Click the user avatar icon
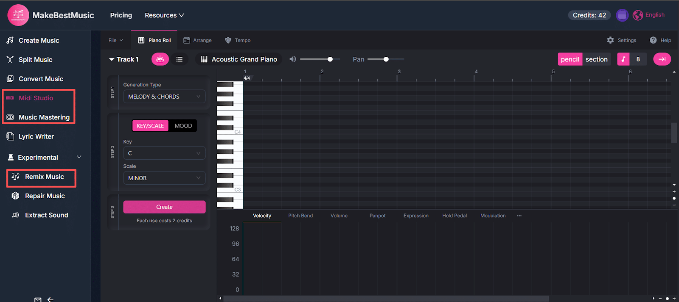Screen dimensions: 679x302 tap(622, 15)
